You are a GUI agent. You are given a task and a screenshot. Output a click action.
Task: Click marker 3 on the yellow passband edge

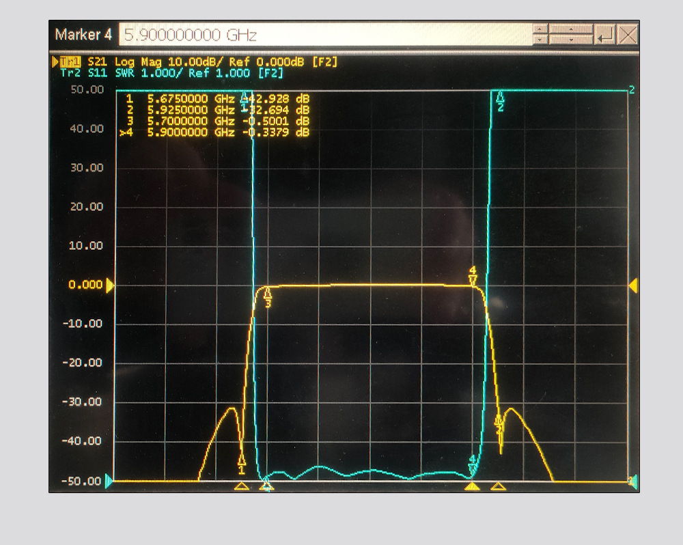(268, 298)
